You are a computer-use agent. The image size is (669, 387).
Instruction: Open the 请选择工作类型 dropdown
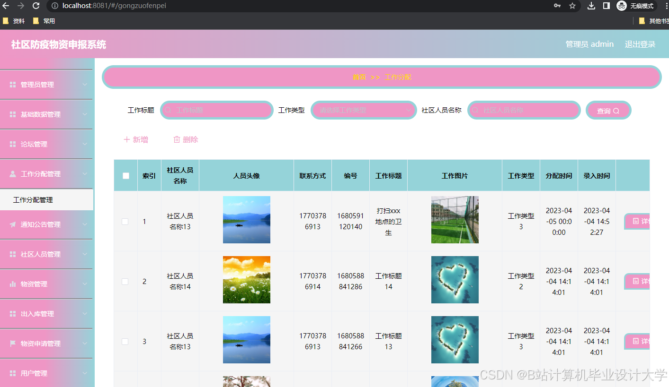pos(364,110)
